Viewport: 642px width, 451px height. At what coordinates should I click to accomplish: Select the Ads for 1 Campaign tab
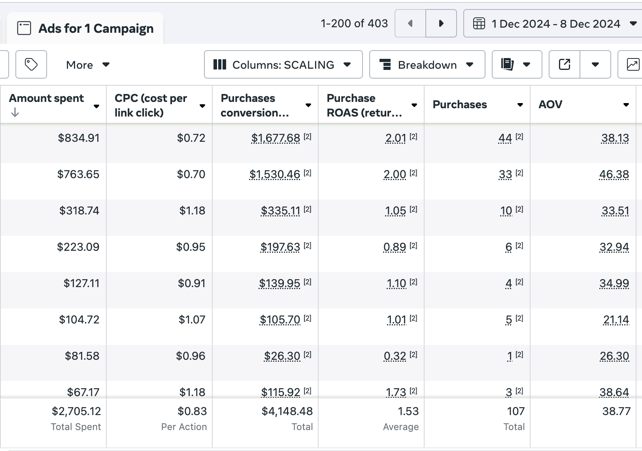(85, 28)
